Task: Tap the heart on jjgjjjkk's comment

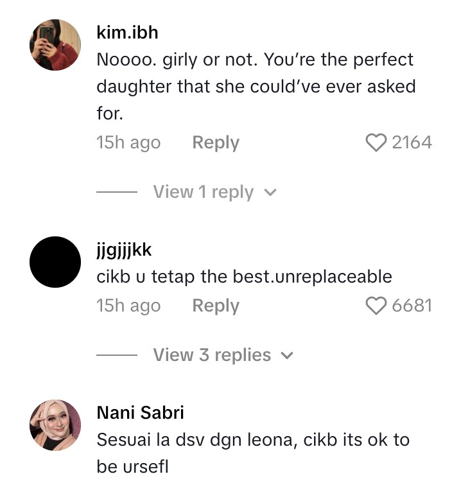Action: tap(376, 306)
